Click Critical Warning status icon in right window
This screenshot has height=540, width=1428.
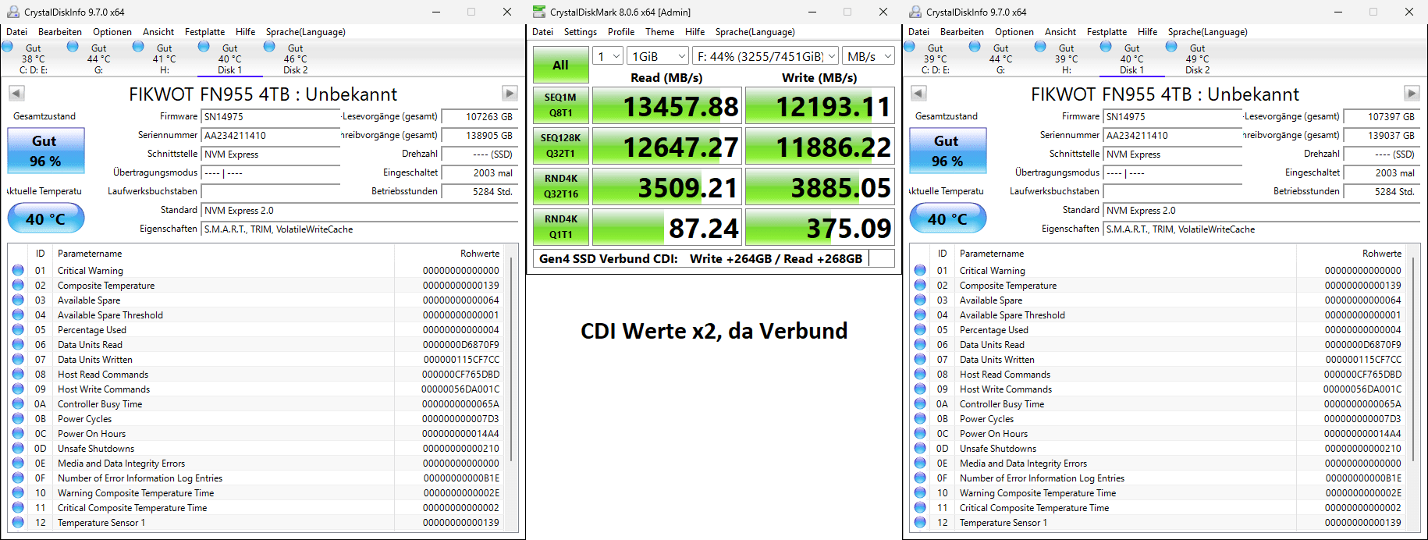920,270
